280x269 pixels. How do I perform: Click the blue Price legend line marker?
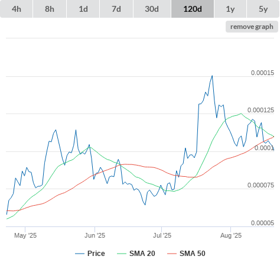80,254
